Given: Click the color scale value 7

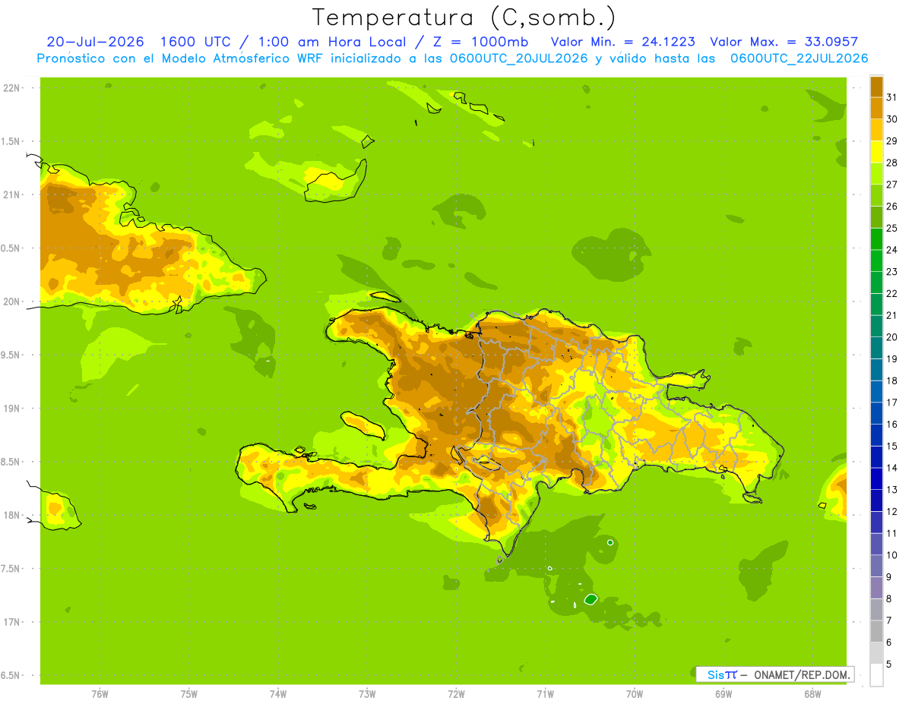Looking at the screenshot, I should point(889,620).
